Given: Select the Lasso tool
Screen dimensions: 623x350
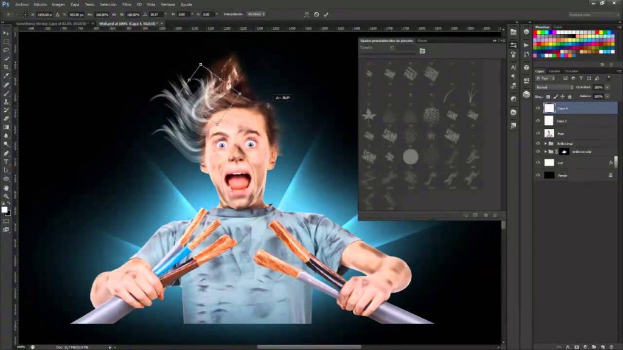Looking at the screenshot, I should pos(6,50).
